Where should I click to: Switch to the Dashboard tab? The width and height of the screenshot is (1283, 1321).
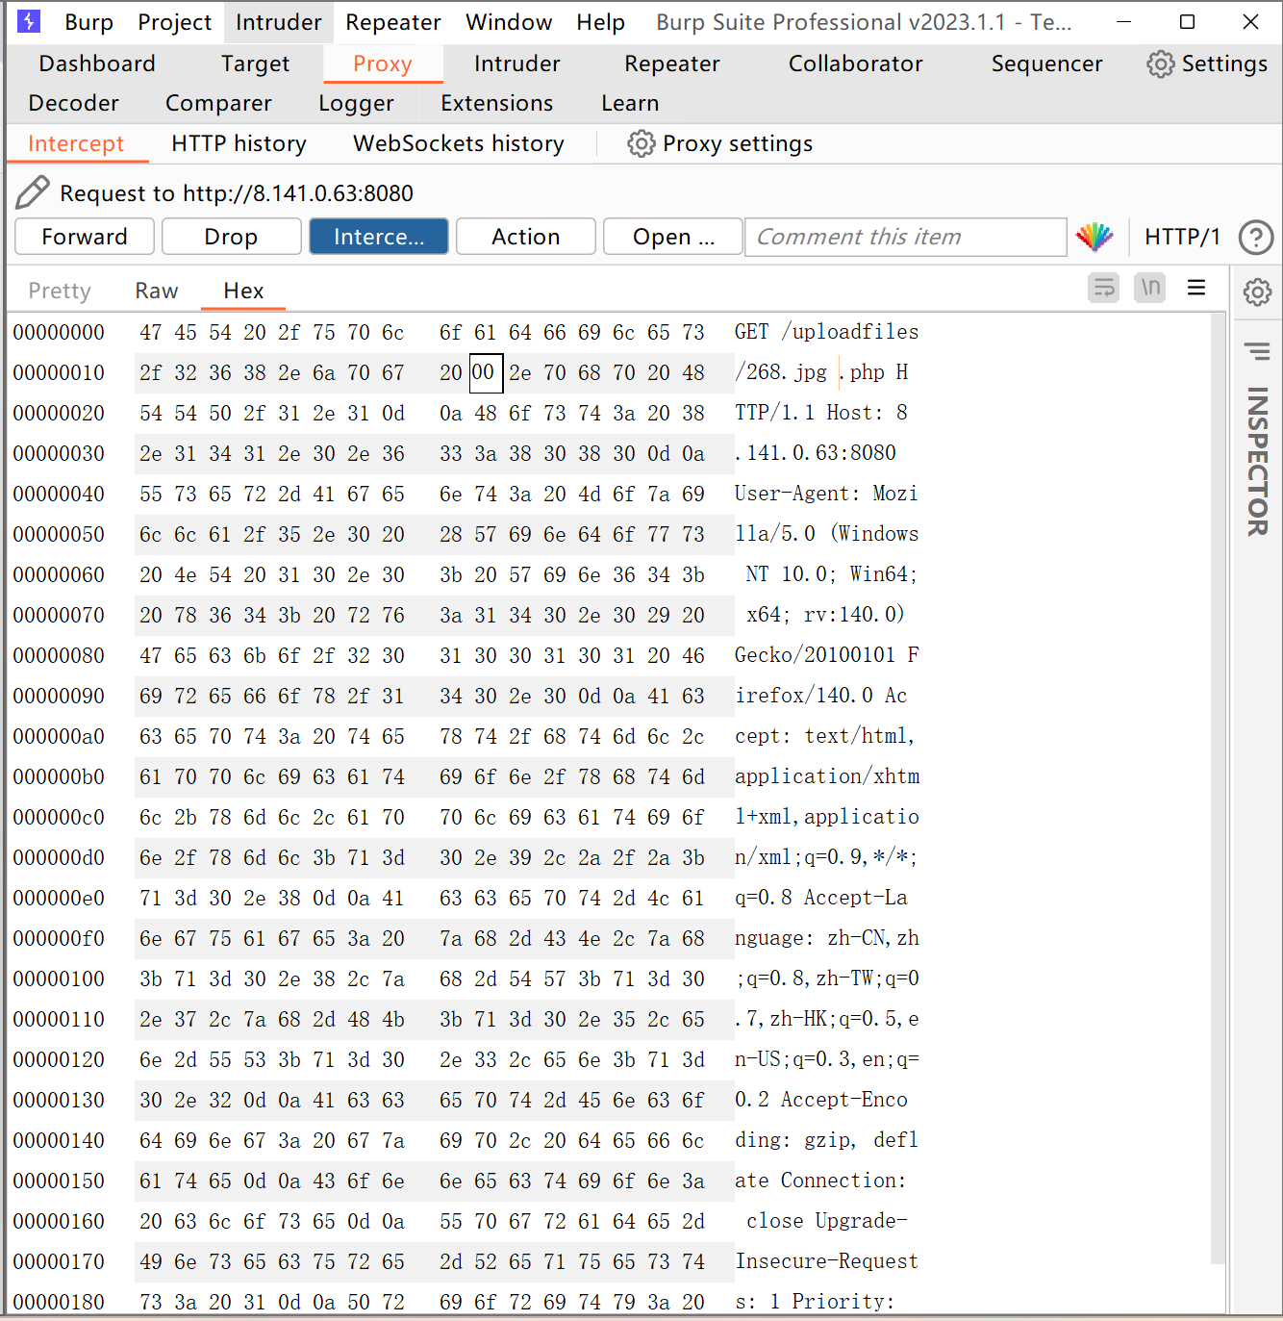97,64
